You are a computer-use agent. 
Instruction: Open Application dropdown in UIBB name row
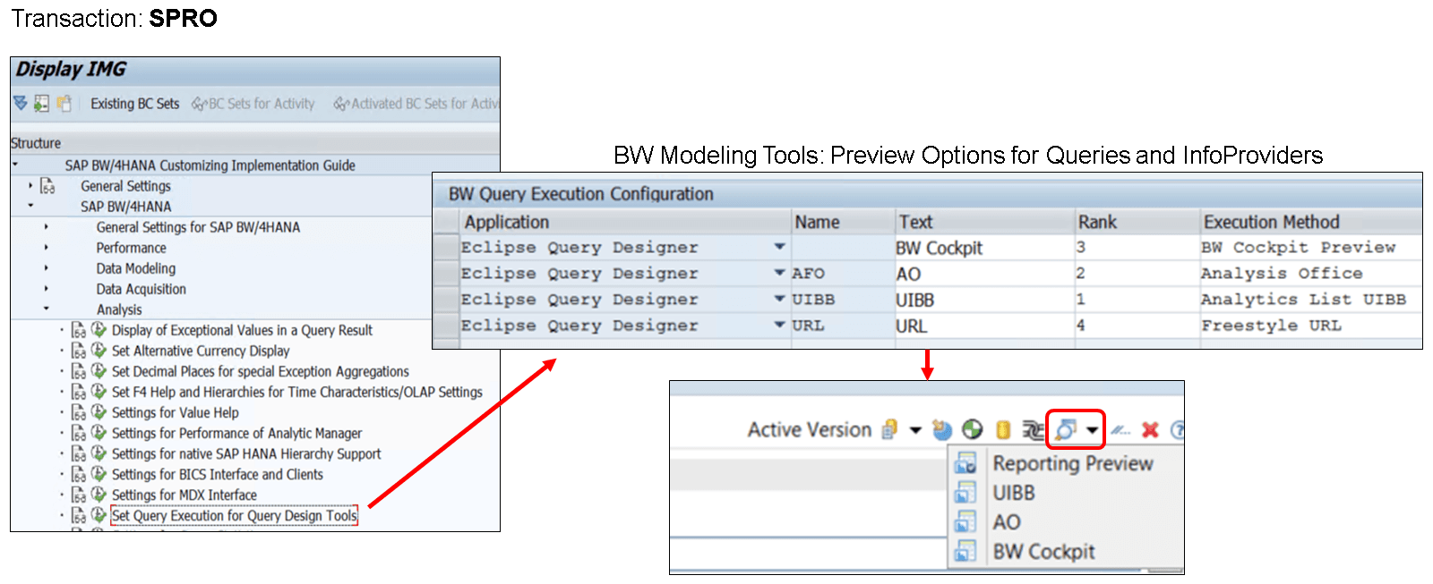pos(779,299)
